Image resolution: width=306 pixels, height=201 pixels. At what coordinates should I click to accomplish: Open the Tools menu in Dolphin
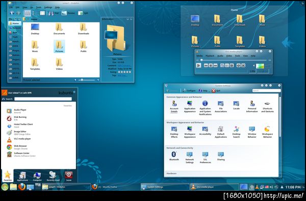[x=39, y=8]
